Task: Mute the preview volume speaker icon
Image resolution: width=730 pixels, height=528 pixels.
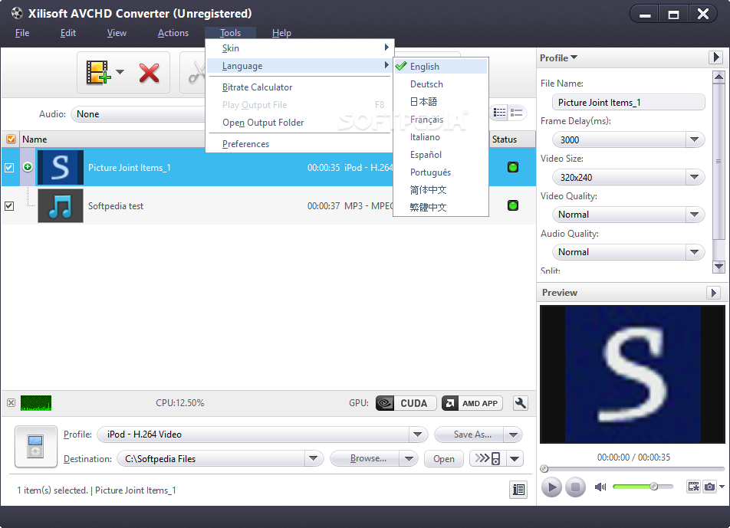Action: click(x=600, y=487)
